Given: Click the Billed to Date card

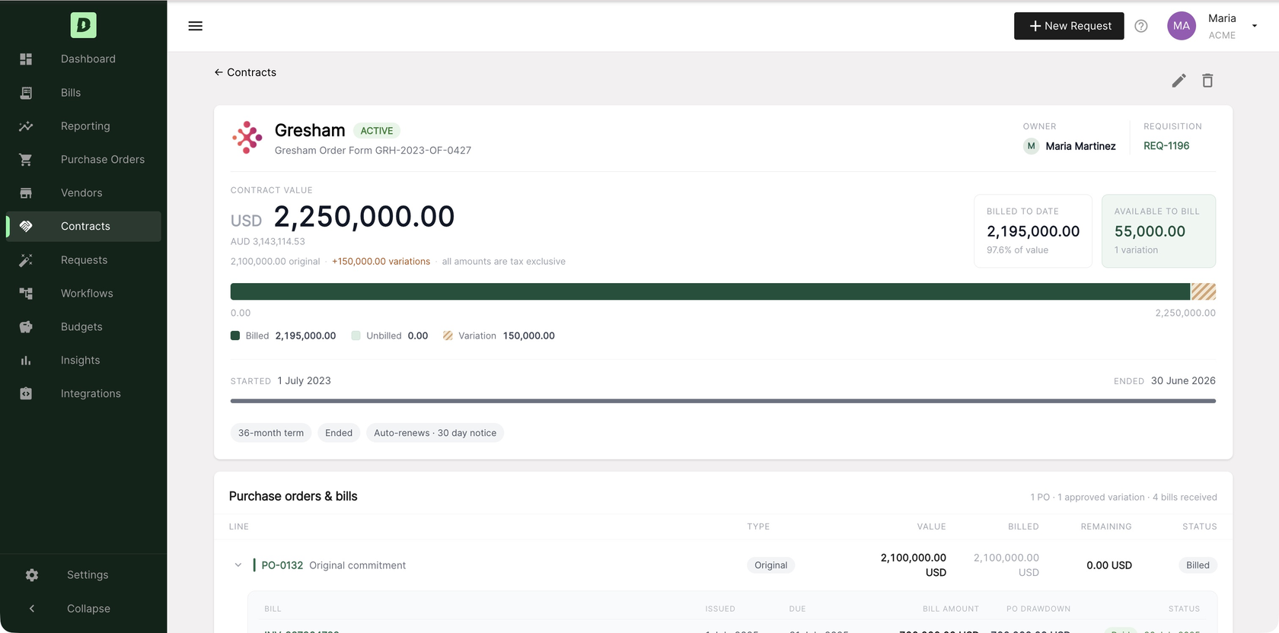Looking at the screenshot, I should (1033, 231).
